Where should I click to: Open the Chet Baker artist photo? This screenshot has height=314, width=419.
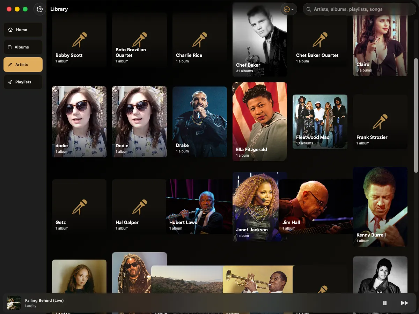pos(260,40)
